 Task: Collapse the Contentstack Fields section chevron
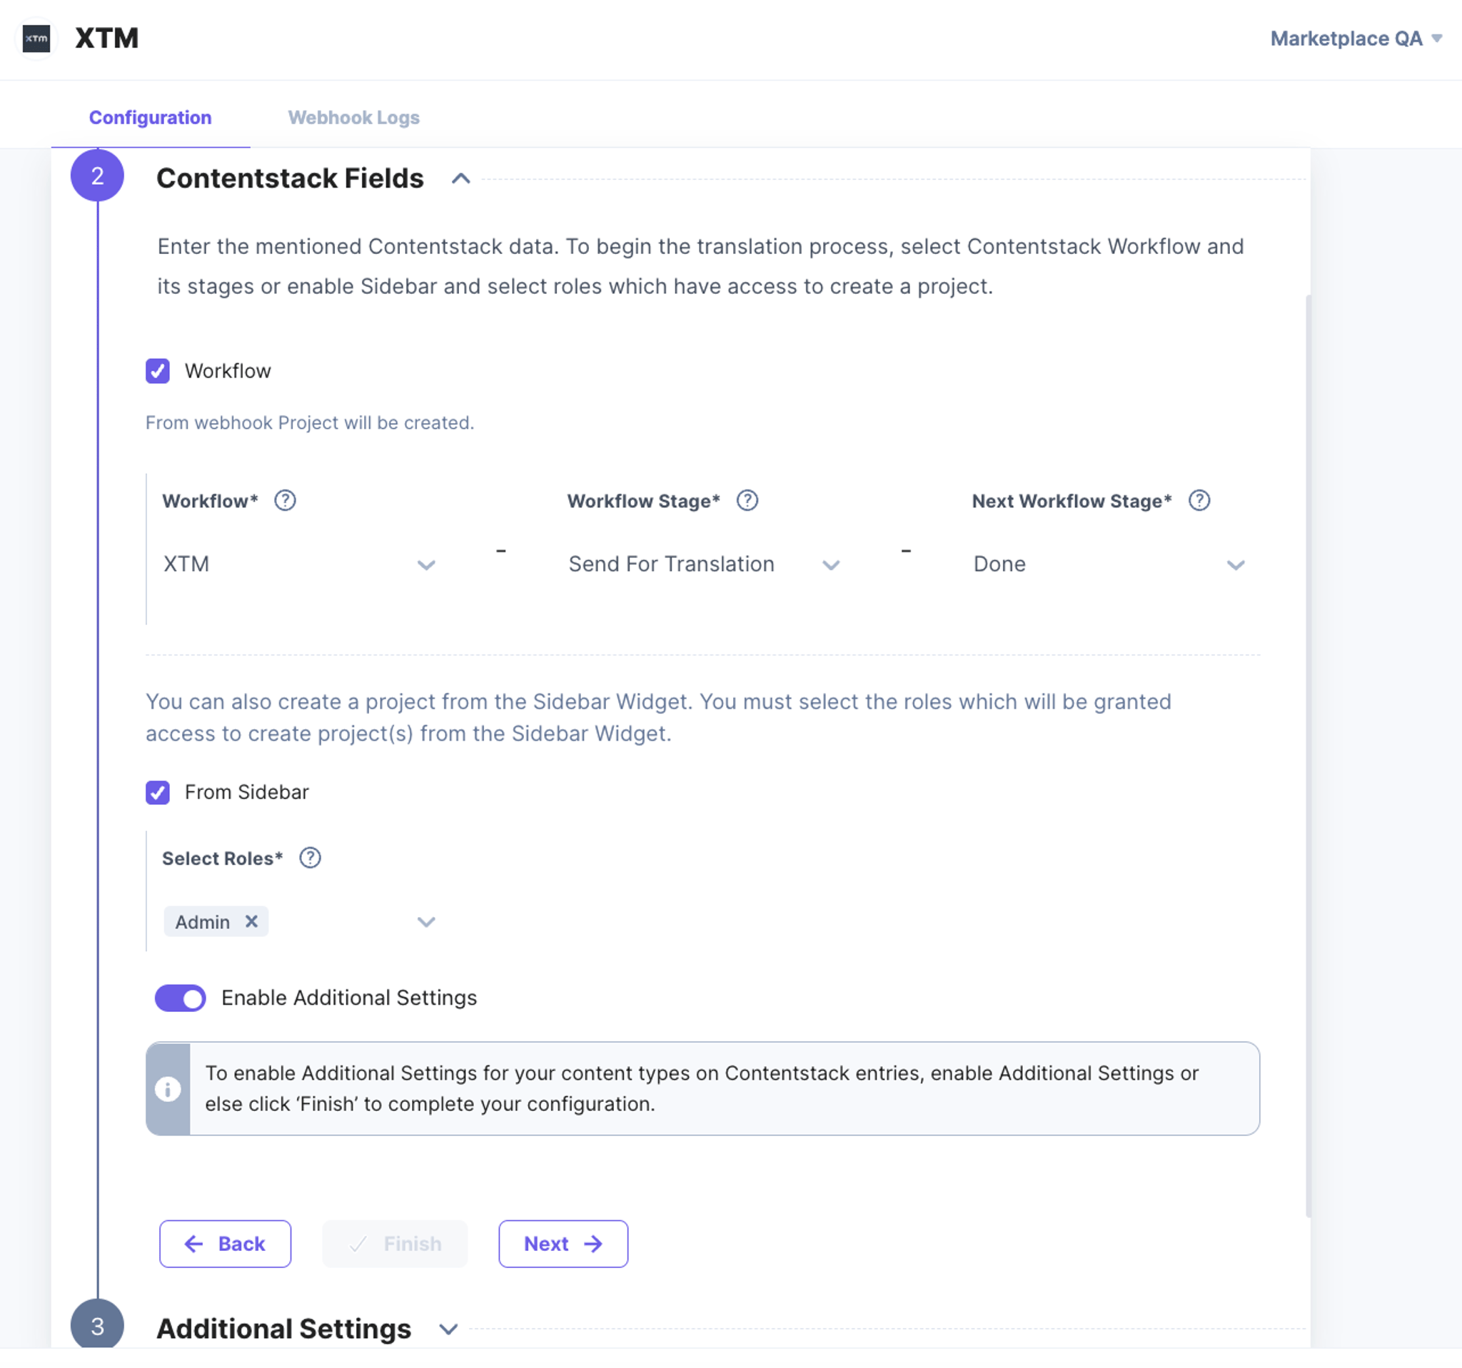(x=461, y=178)
